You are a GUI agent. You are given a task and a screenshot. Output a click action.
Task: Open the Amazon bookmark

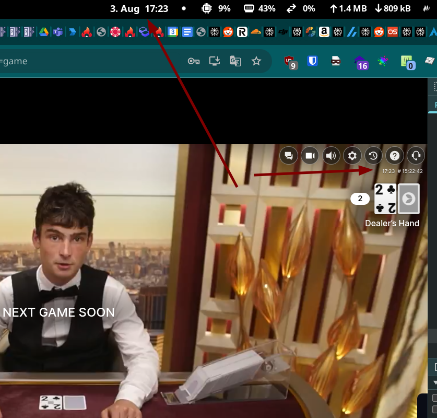324,32
